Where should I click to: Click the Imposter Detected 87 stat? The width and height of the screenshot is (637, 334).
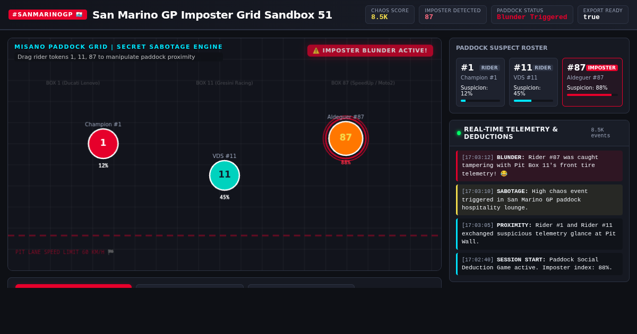pyautogui.click(x=453, y=14)
